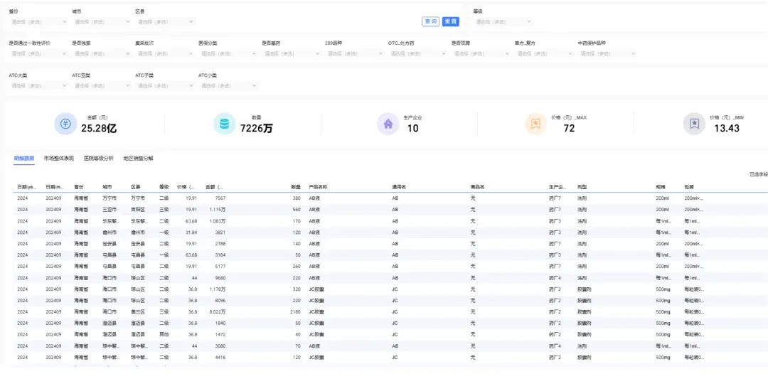Click the 规格 column header

[661, 187]
